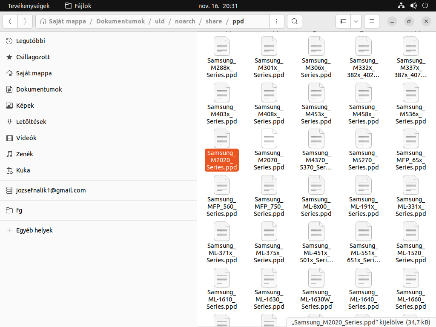436x327 pixels.
Task: Open the fg bookmark folder
Action: [98, 210]
